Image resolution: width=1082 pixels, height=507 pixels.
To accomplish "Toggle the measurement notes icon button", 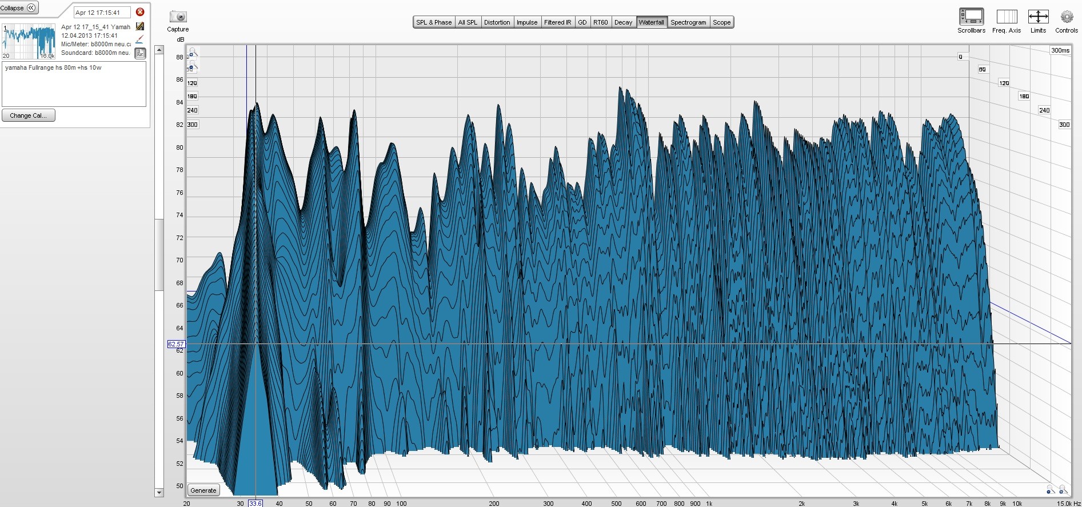I will (140, 53).
